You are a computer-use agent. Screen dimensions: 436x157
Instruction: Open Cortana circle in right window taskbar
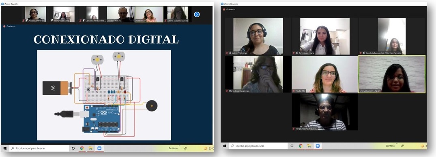coord(292,146)
